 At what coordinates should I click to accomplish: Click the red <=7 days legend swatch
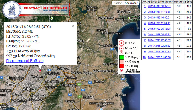pyautogui.click(x=121, y=66)
